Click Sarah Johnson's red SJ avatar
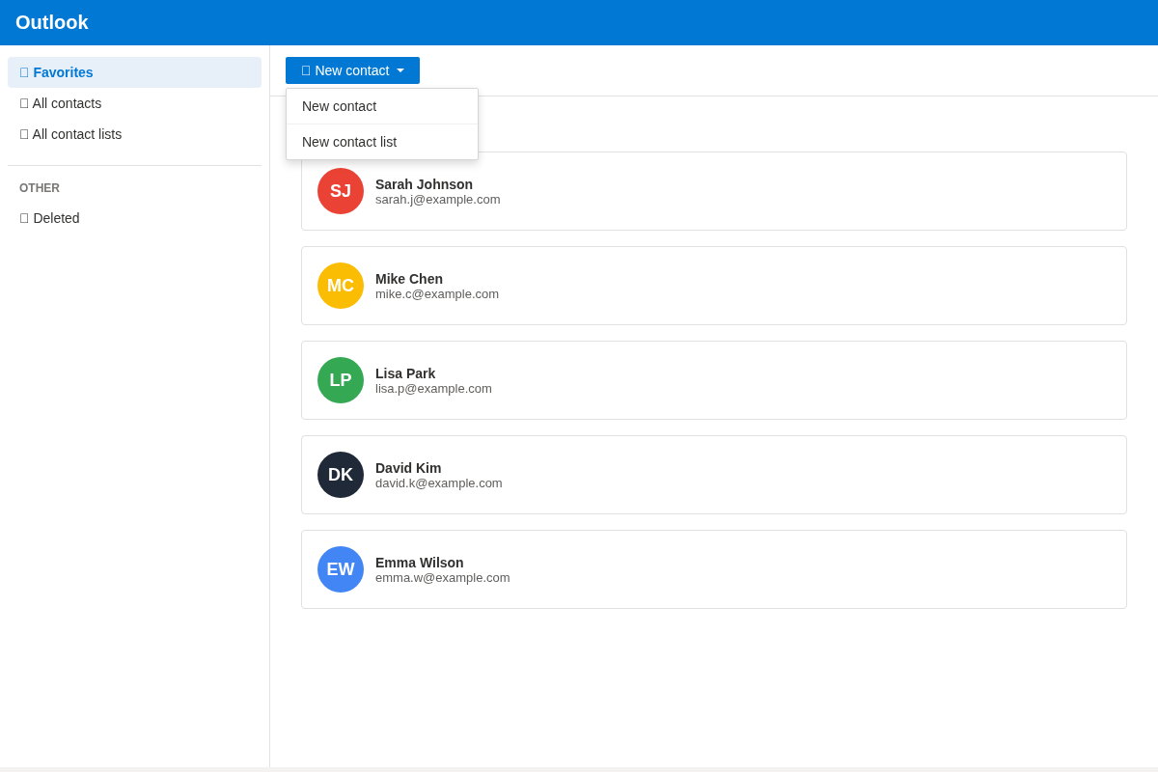 pyautogui.click(x=340, y=191)
